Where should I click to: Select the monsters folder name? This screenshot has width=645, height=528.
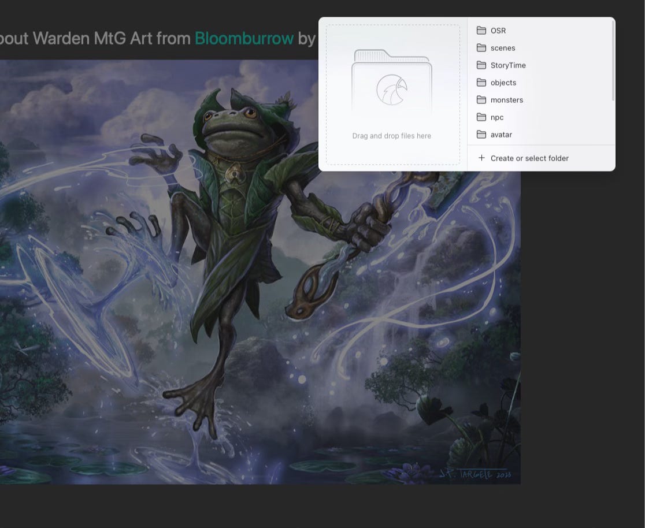click(x=507, y=100)
